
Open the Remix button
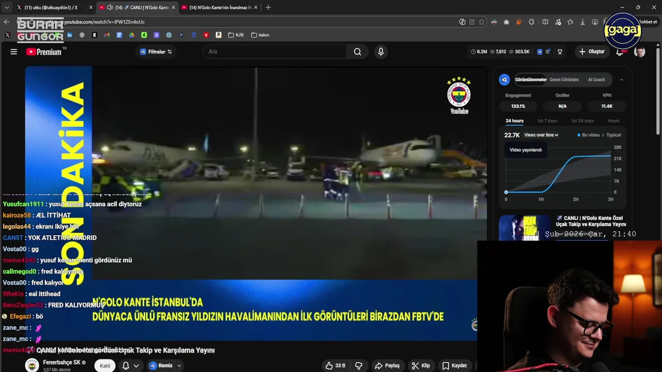[x=161, y=366]
